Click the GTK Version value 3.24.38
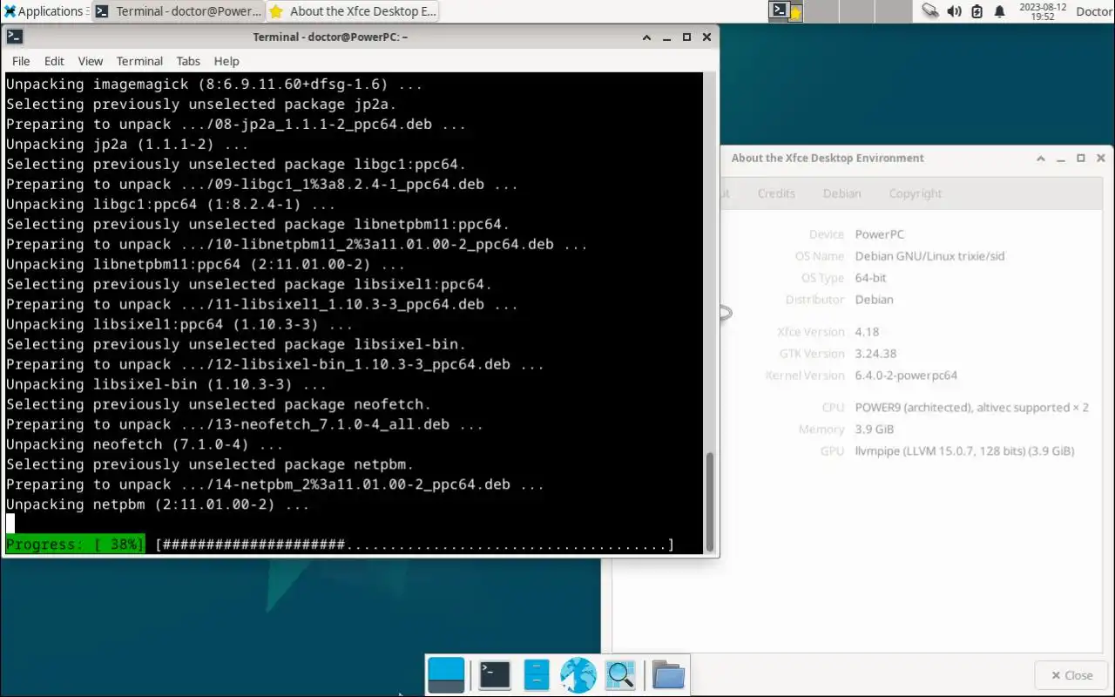Screen dimensions: 1115x697 pos(875,354)
